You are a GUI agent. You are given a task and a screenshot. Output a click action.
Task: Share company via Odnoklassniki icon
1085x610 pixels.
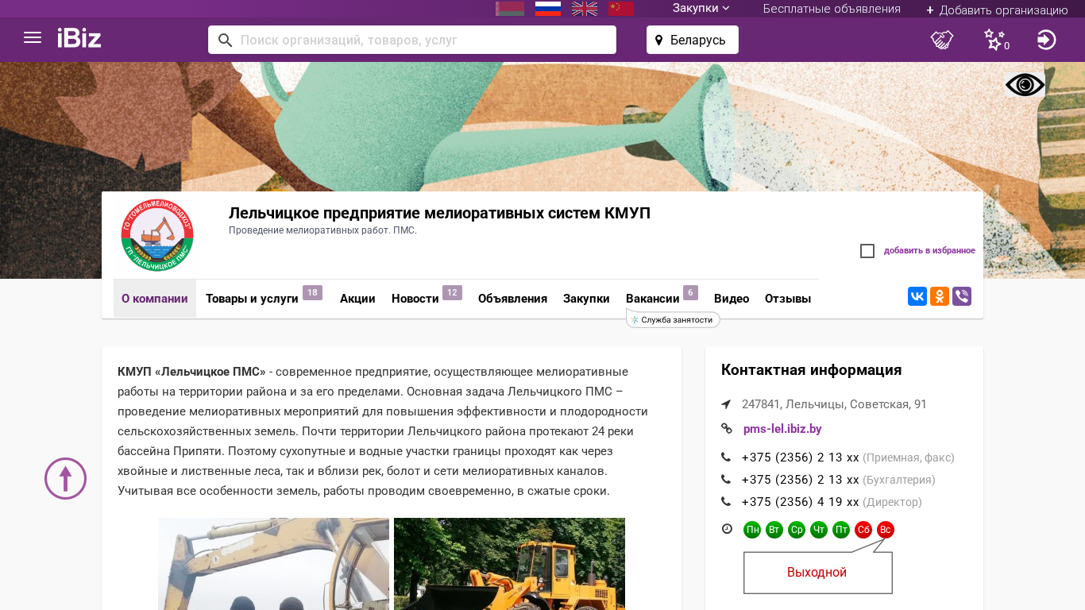940,297
